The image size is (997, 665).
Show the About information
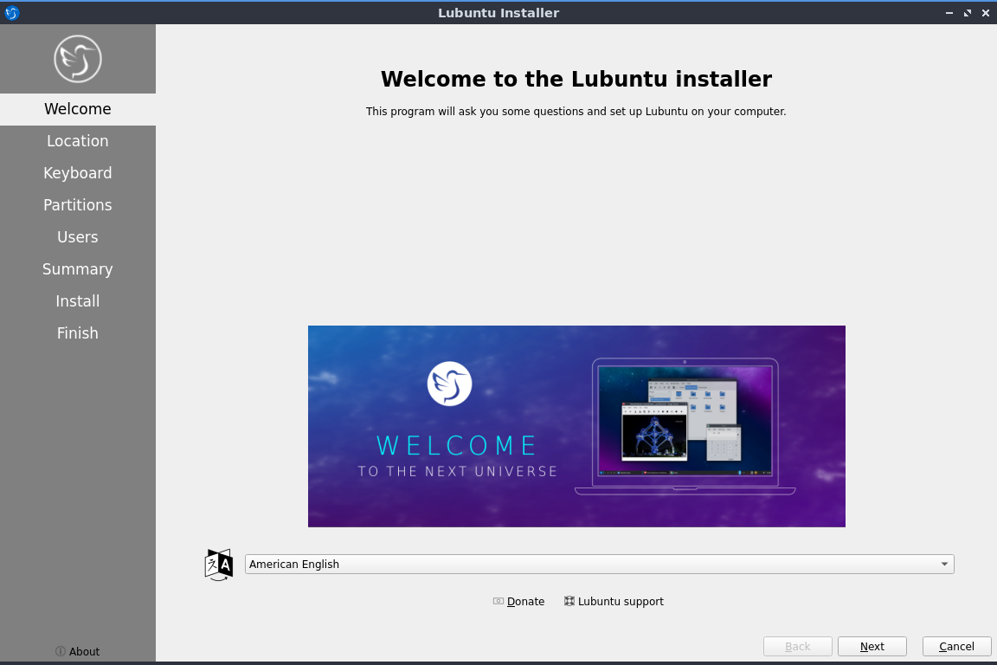click(x=78, y=651)
